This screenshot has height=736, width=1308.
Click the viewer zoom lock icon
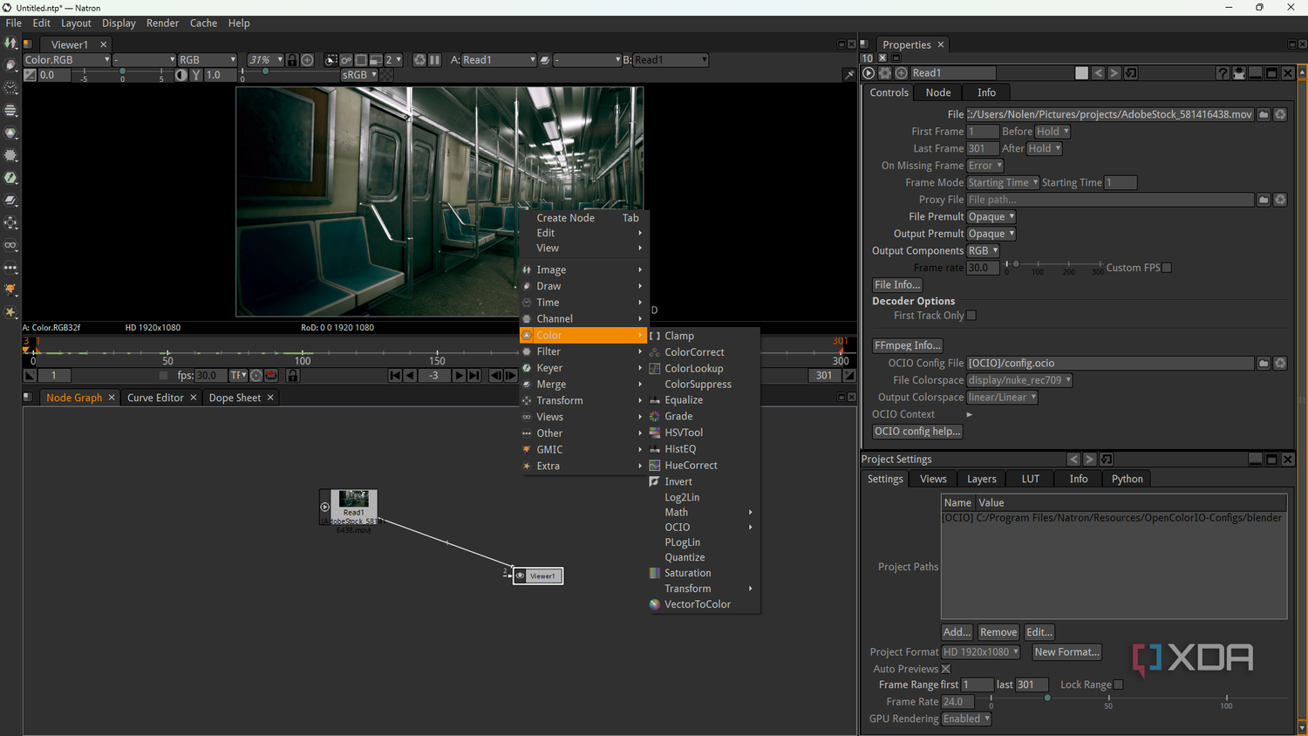pyautogui.click(x=292, y=60)
